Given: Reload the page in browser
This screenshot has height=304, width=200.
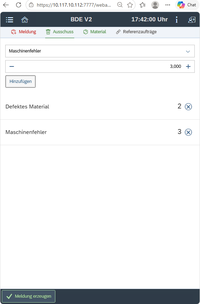Looking at the screenshot, I should coord(19,5).
